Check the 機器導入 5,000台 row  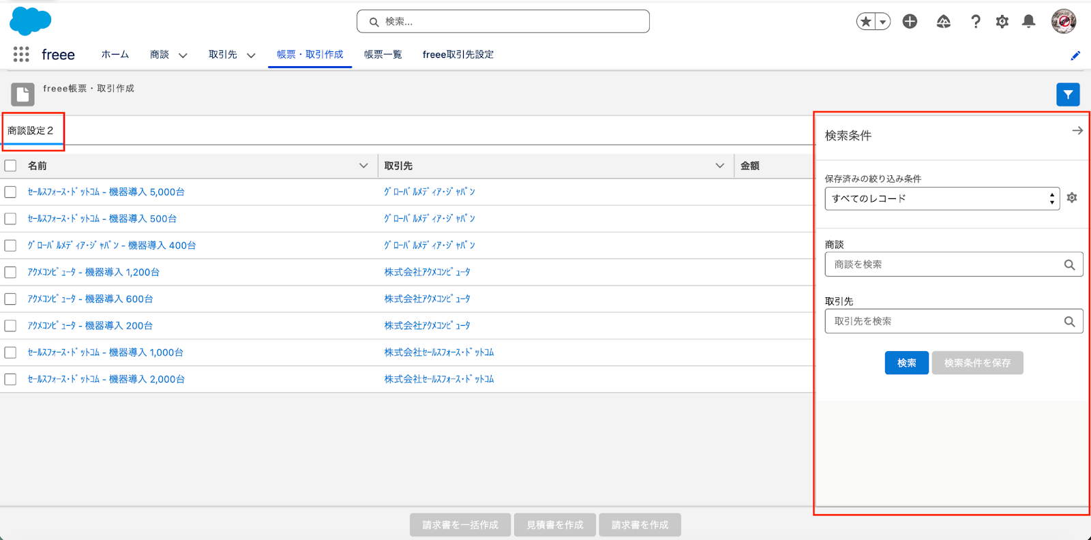(10, 192)
